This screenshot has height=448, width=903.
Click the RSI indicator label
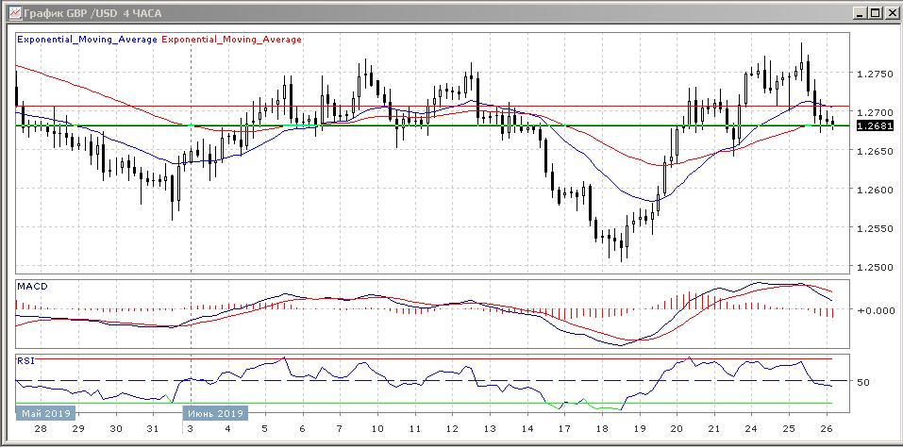tap(25, 360)
